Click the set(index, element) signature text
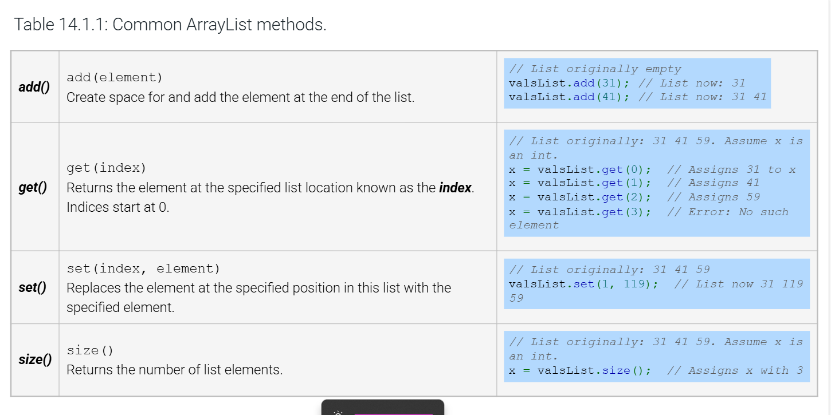 (x=143, y=268)
